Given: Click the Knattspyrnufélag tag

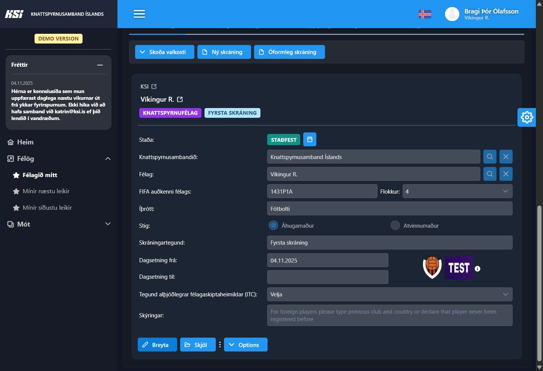Looking at the screenshot, I should 170,113.
